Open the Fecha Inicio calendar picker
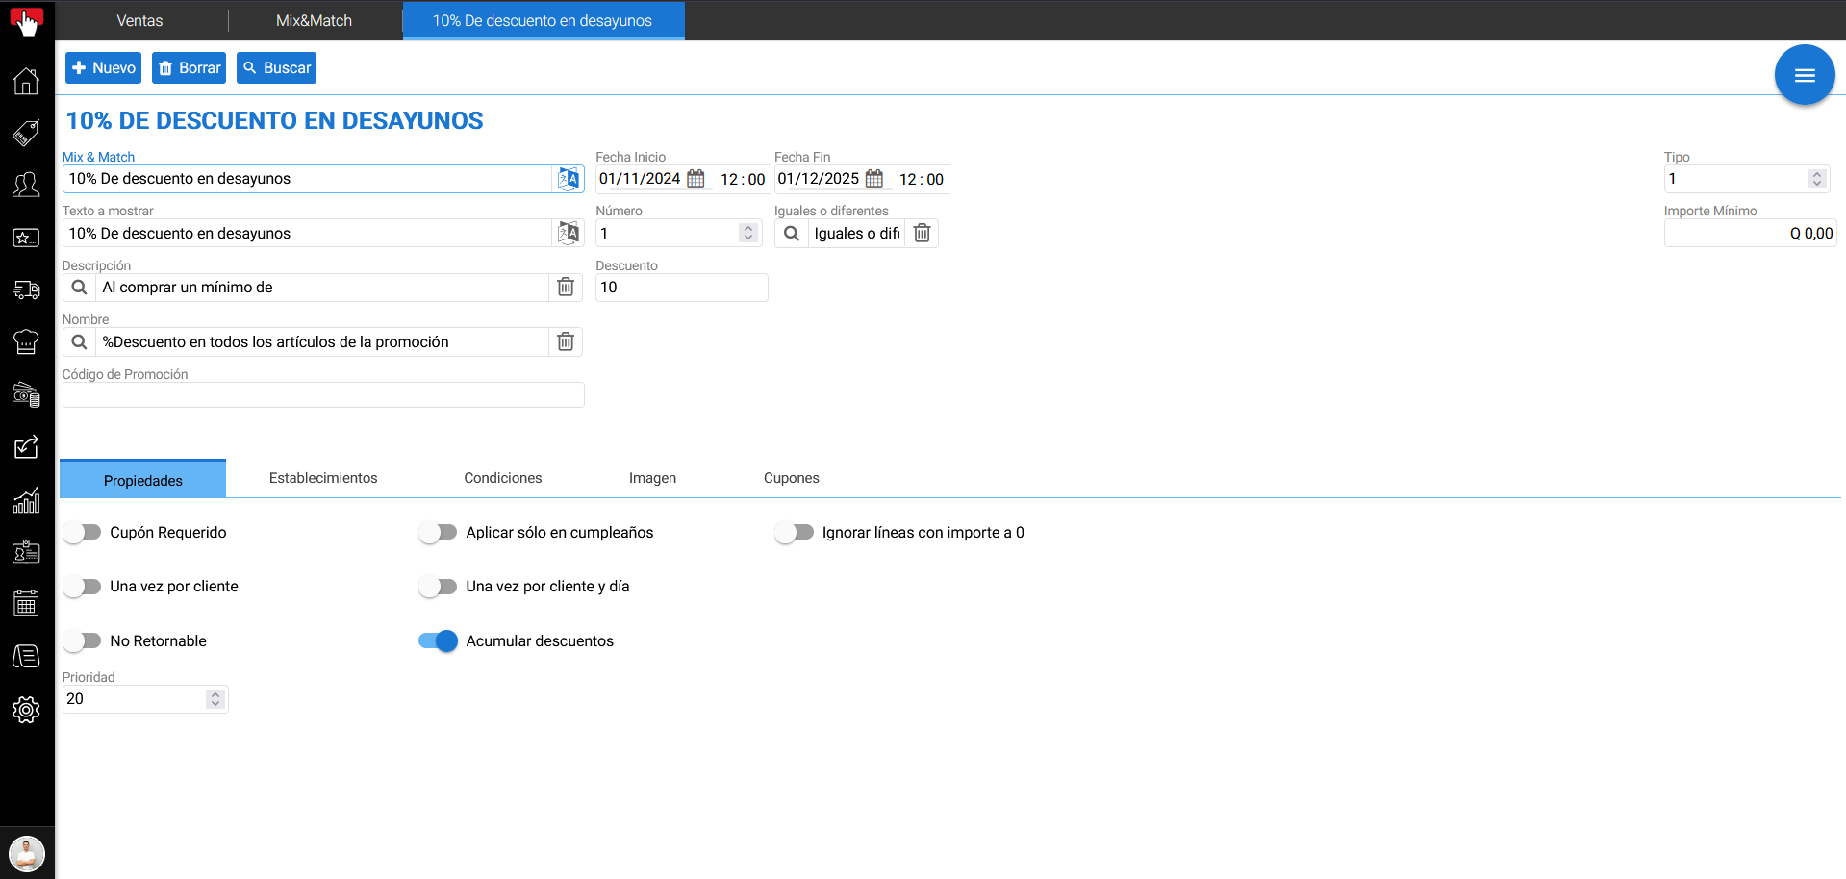The height and width of the screenshot is (879, 1846). 695,179
